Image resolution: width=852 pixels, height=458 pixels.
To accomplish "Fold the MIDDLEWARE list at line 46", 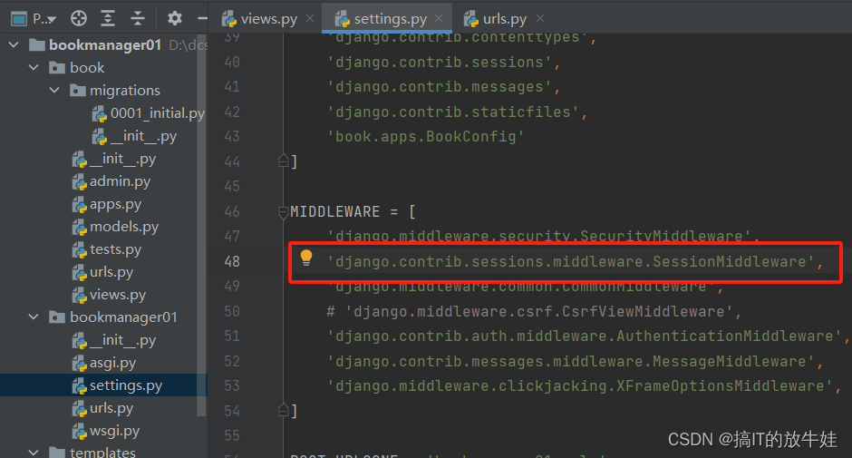I will pos(283,211).
